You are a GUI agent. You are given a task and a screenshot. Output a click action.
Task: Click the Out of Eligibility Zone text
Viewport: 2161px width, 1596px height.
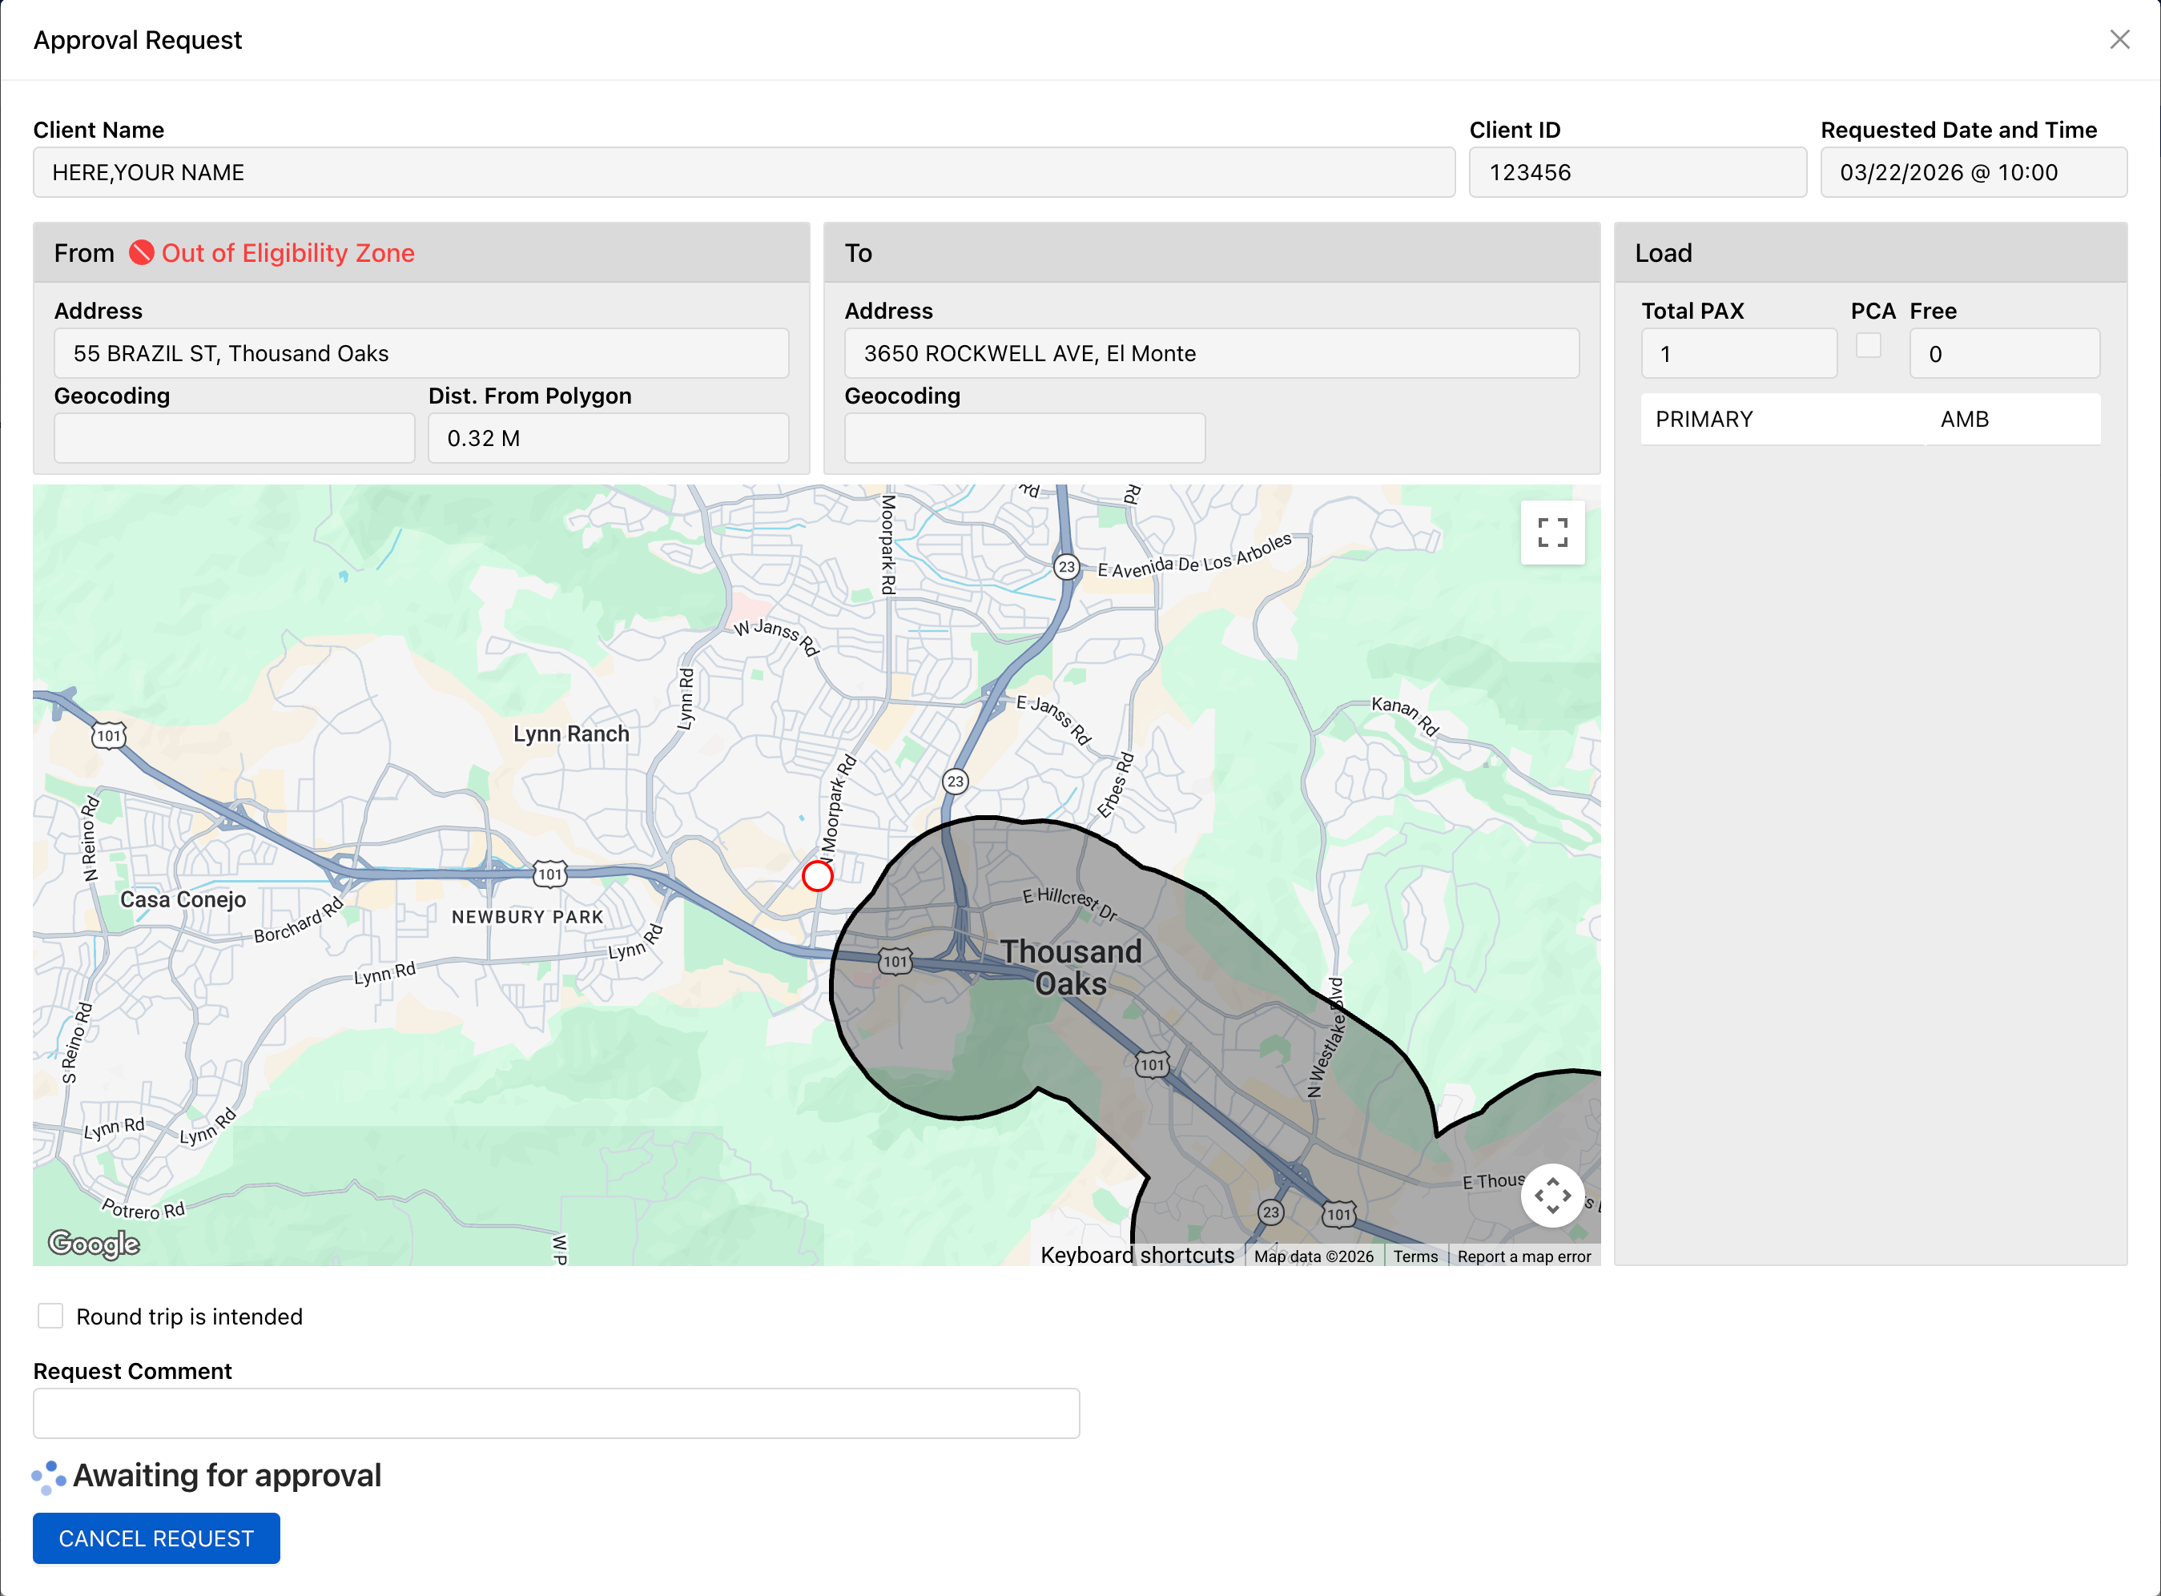click(288, 252)
